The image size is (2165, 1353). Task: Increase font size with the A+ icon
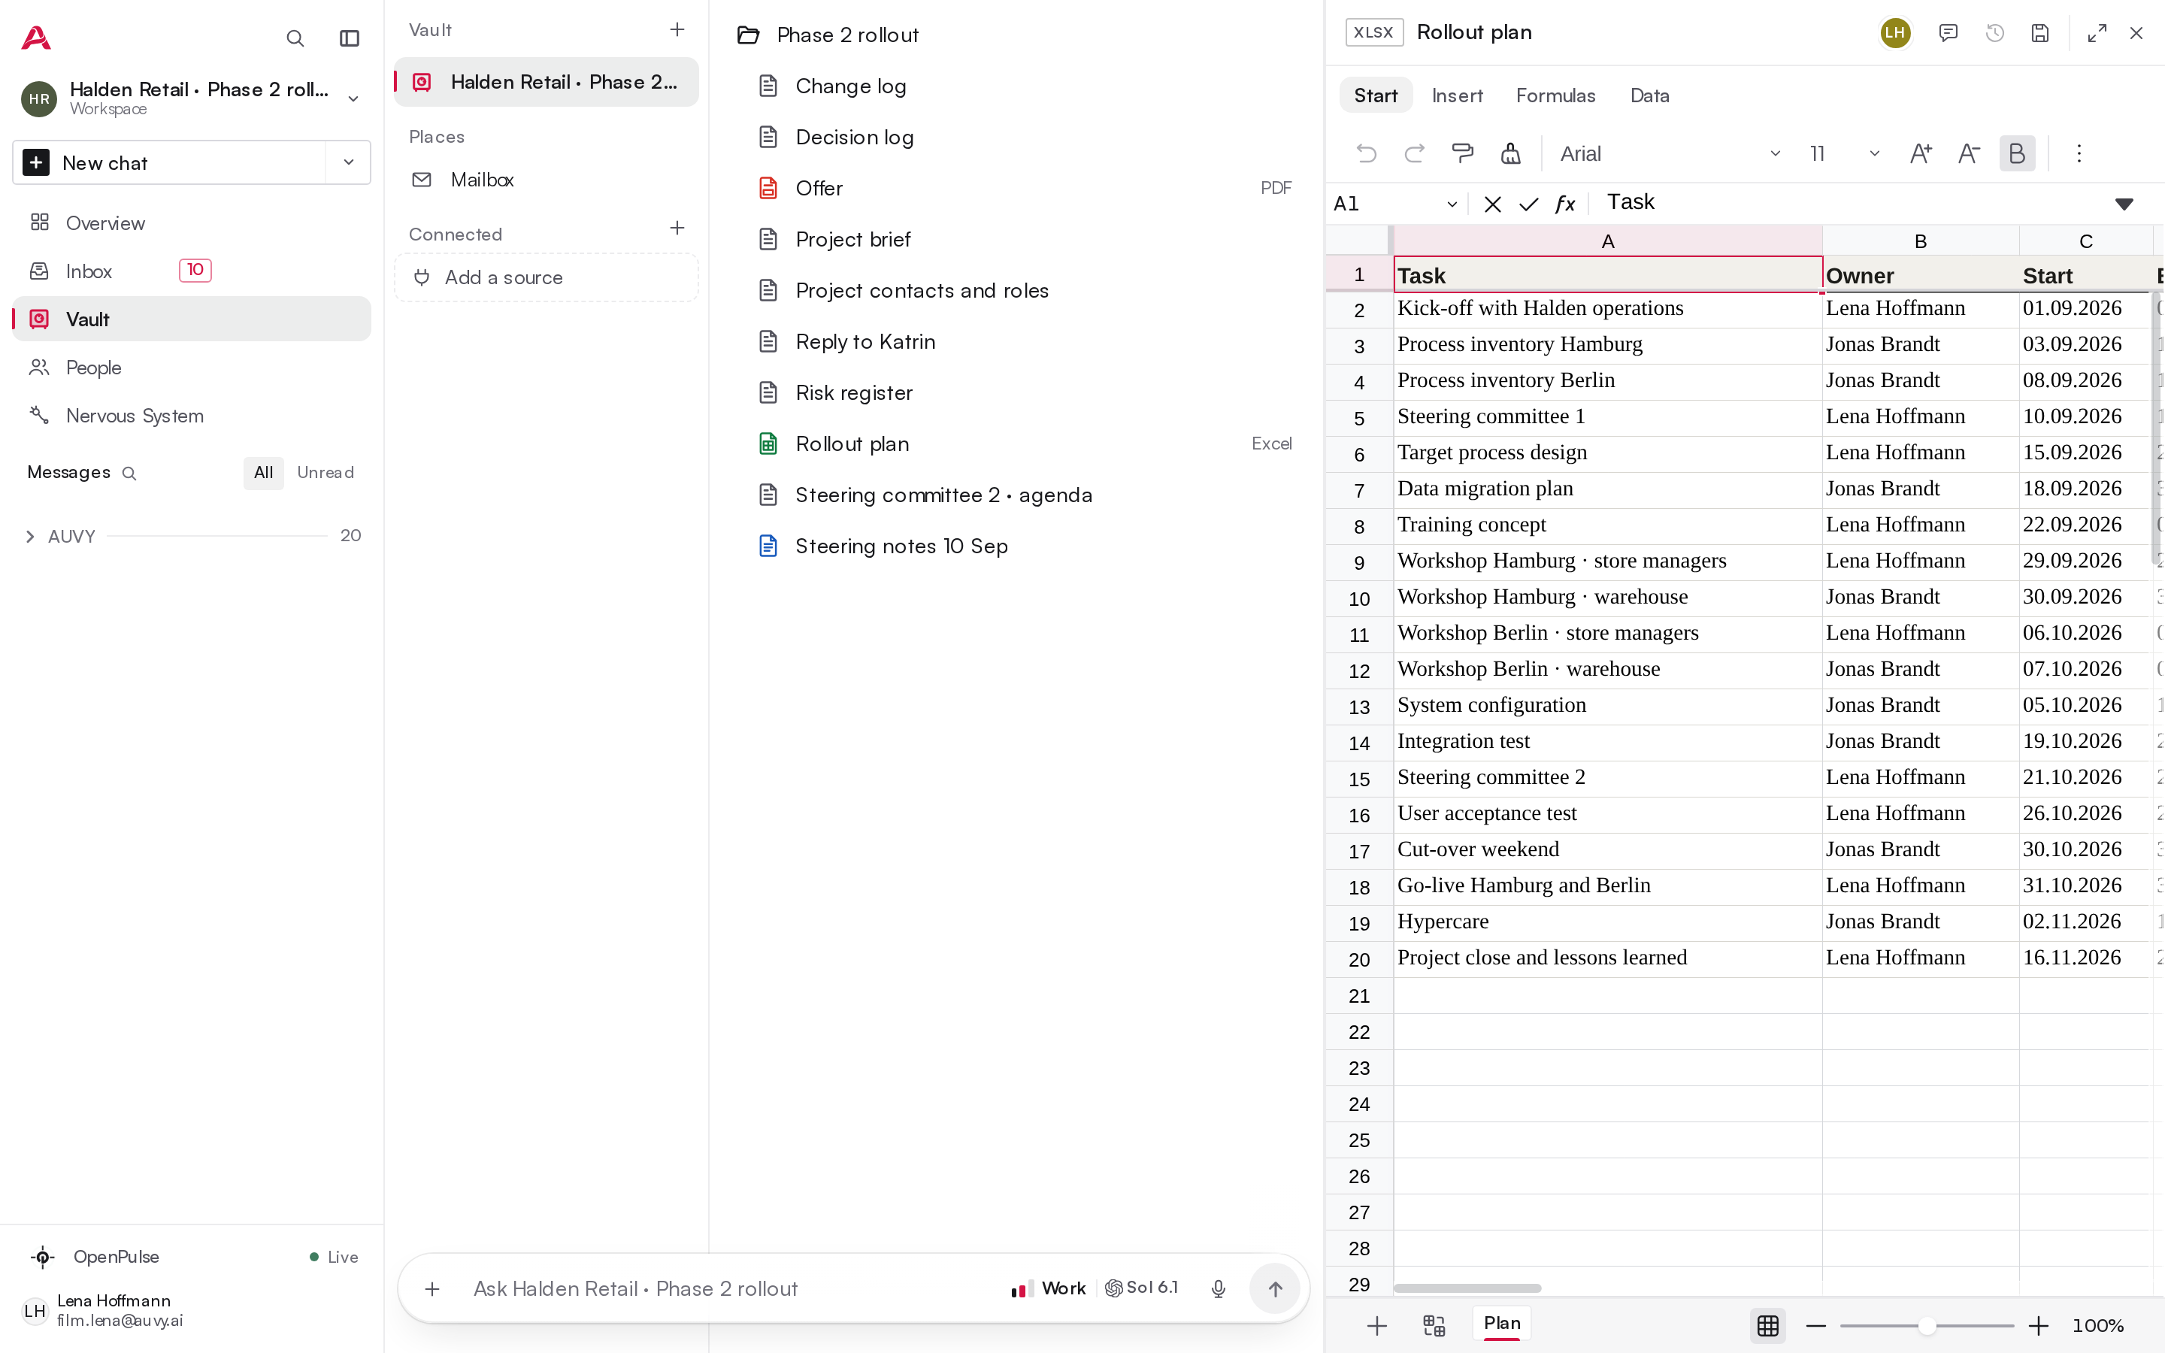1921,153
